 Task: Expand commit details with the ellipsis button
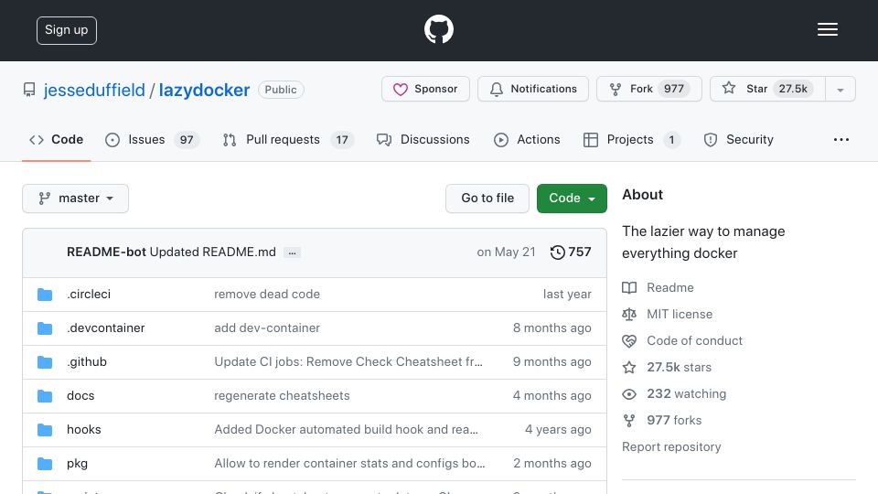[x=293, y=252]
